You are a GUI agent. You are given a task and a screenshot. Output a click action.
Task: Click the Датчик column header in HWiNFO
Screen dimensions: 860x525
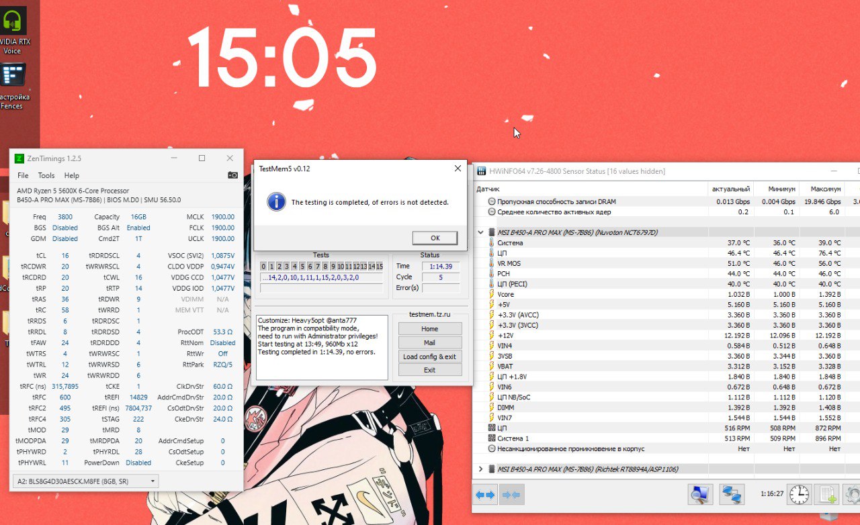[x=488, y=189]
